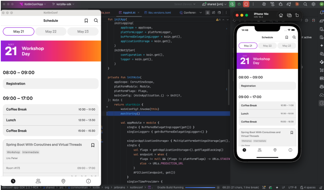Change UTF-8 file encoding in status bar
The image size is (324, 190).
tap(292, 188)
